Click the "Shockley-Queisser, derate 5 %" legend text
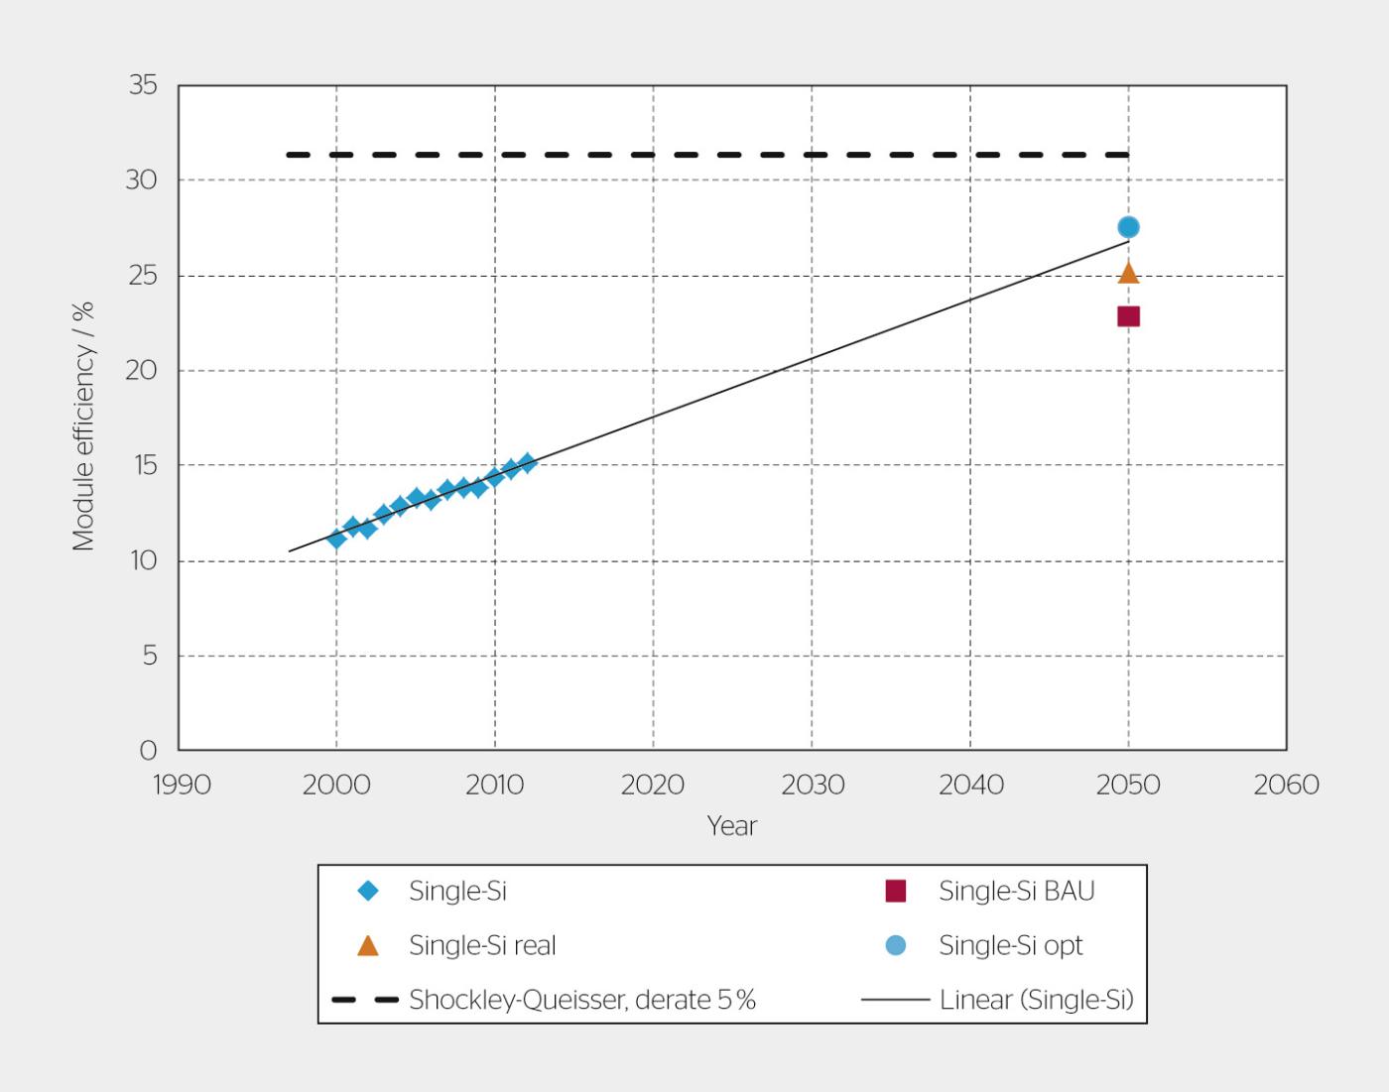Viewport: 1389px width, 1092px height. pyautogui.click(x=582, y=1000)
